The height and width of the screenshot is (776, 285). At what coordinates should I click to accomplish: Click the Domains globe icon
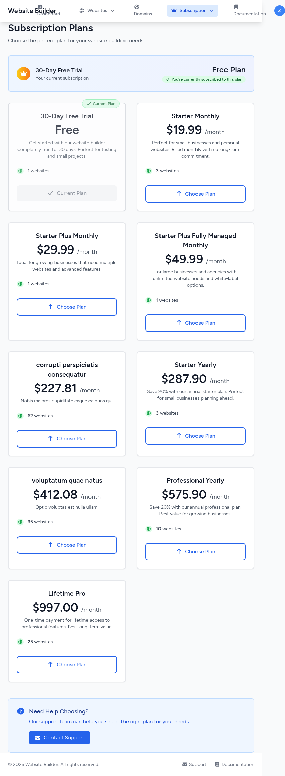coord(137,7)
